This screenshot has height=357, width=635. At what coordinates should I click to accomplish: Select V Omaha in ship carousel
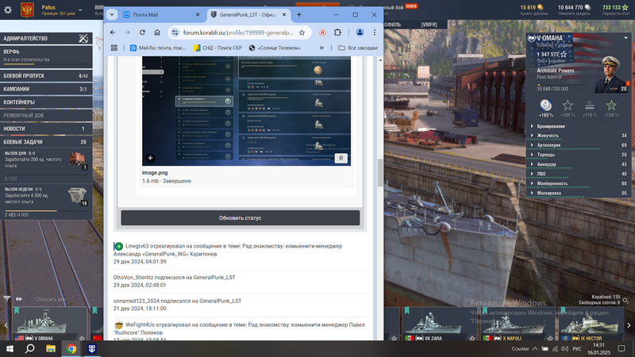coord(50,324)
